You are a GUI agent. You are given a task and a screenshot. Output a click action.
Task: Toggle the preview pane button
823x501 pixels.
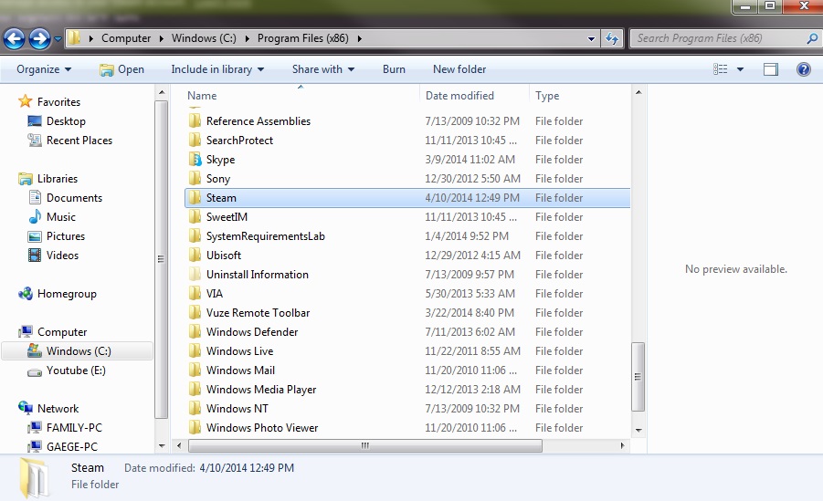771,69
